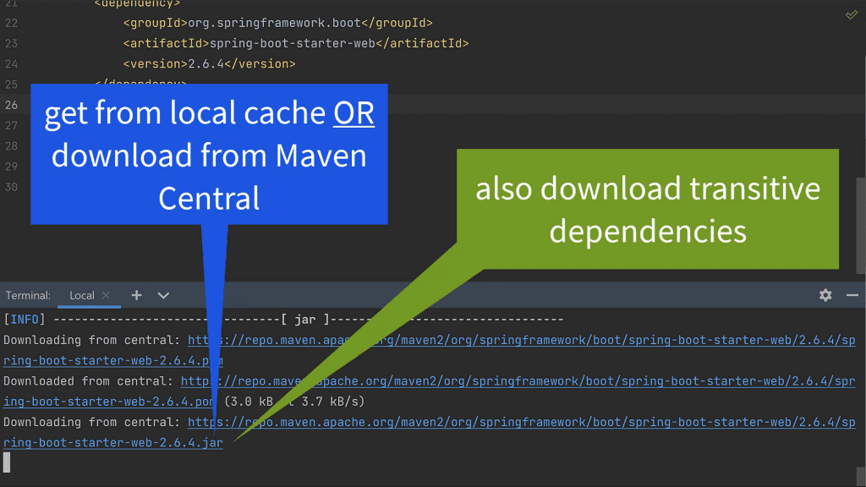Click the Terminal panel title label
This screenshot has height=487, width=866.
28,295
